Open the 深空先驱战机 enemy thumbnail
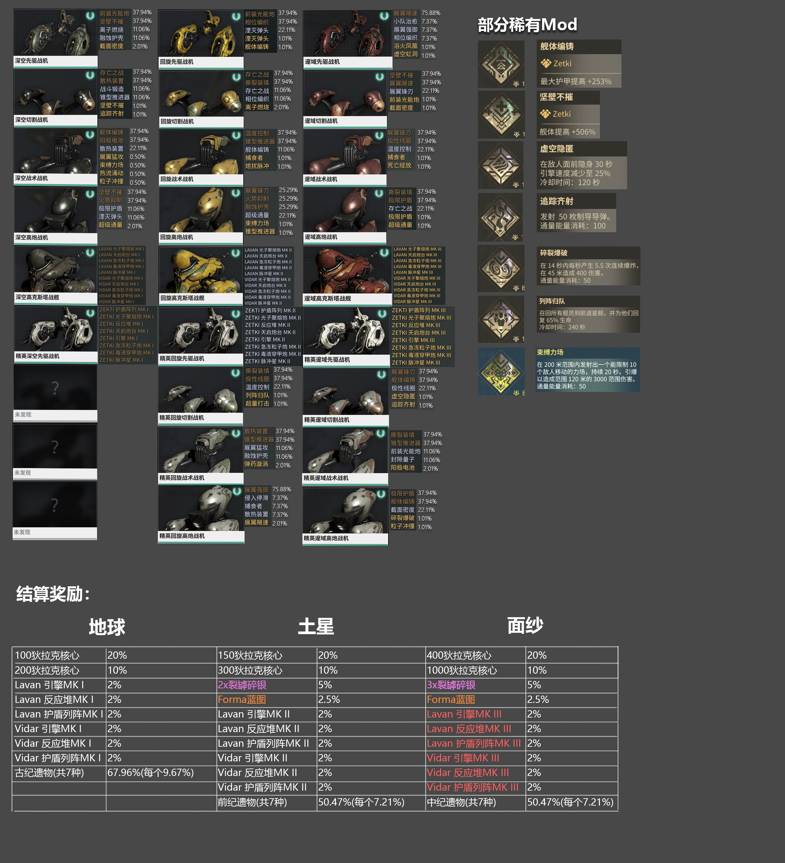The image size is (785, 863). pos(56,38)
